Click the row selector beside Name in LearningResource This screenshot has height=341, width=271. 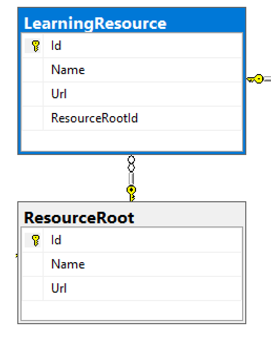click(33, 70)
